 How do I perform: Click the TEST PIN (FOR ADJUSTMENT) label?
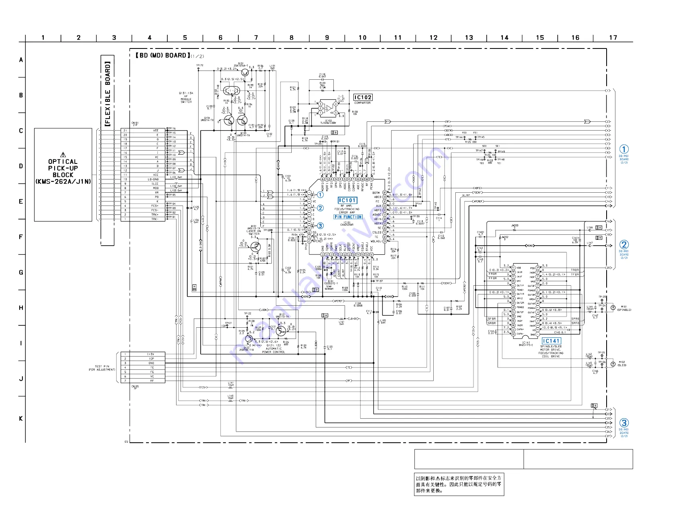102,368
